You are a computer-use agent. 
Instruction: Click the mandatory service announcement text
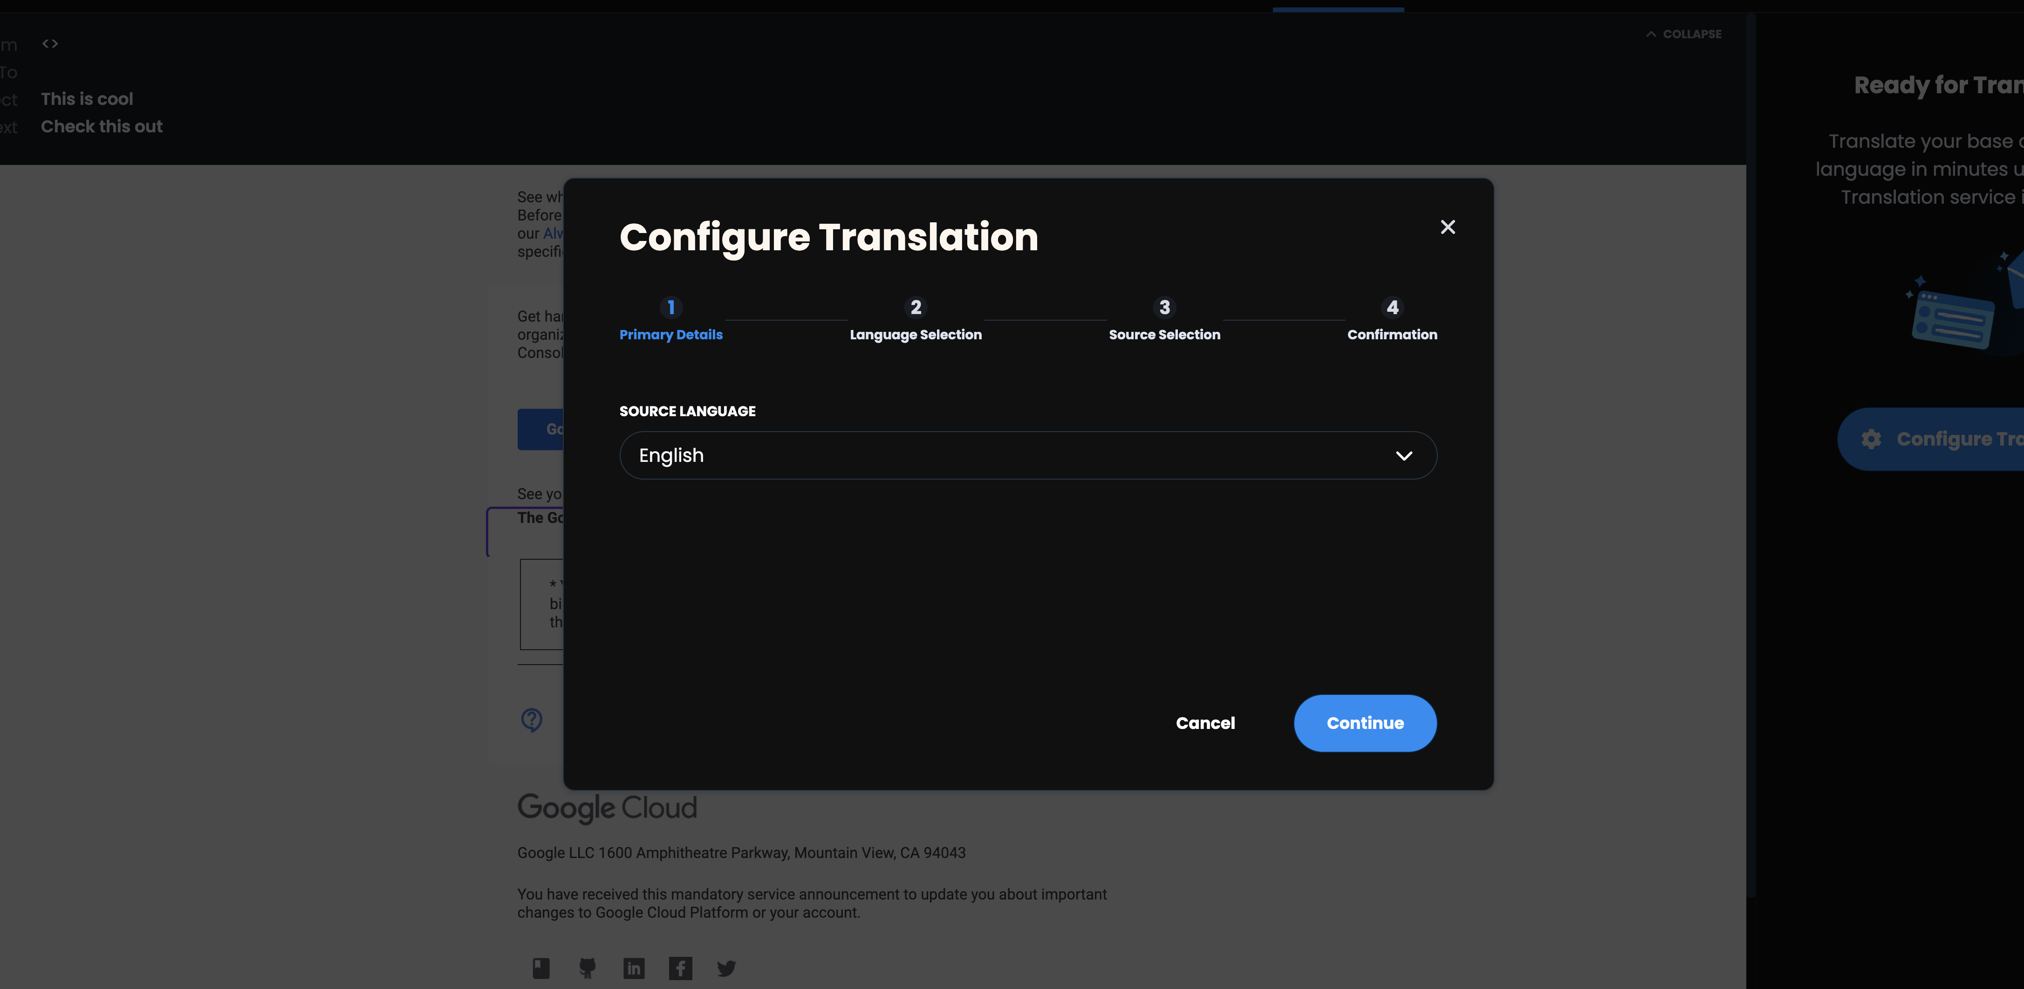click(812, 903)
